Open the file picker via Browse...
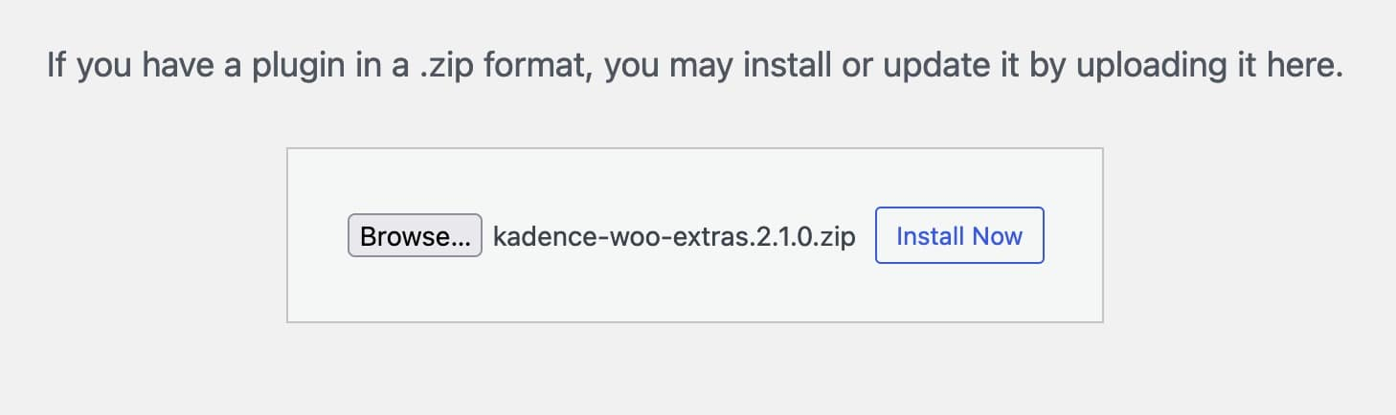This screenshot has width=1396, height=415. 414,236
